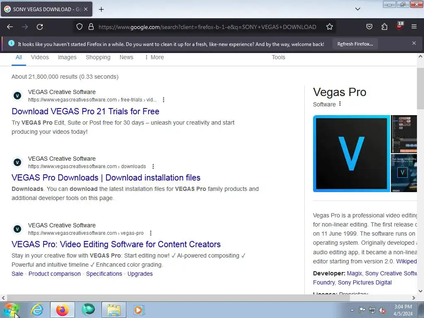Click the Specifications sitelink
Image resolution: width=424 pixels, height=318 pixels.
[104, 274]
